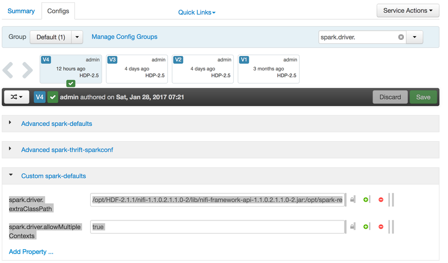
Task: Expand Advanced spark-thrift-sparkconf section
Action: coord(67,150)
